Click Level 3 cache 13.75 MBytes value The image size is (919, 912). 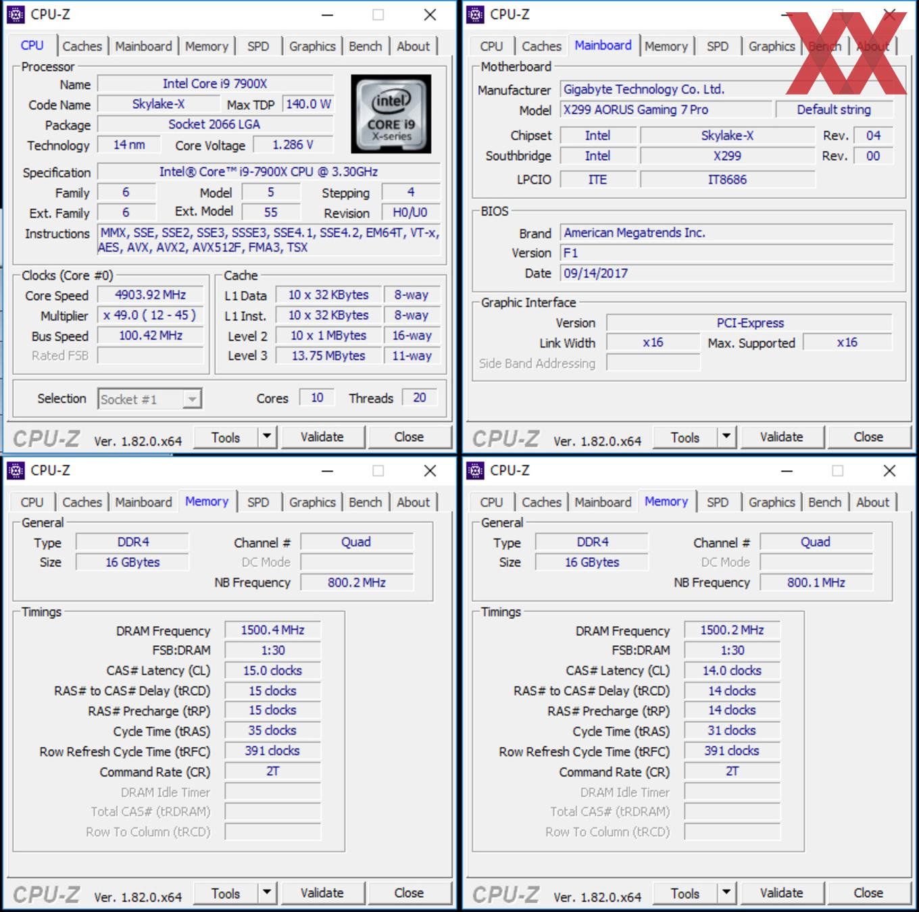pyautogui.click(x=328, y=355)
